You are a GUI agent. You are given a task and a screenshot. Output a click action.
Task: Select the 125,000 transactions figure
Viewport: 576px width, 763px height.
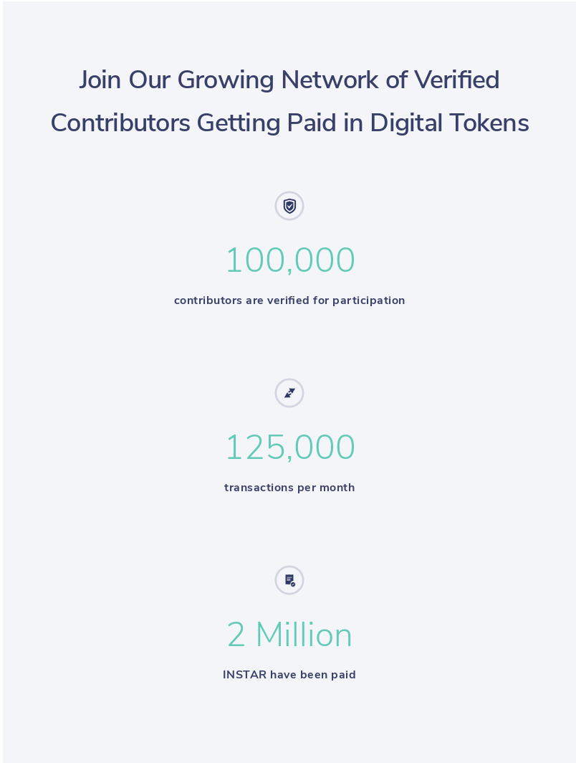point(290,447)
